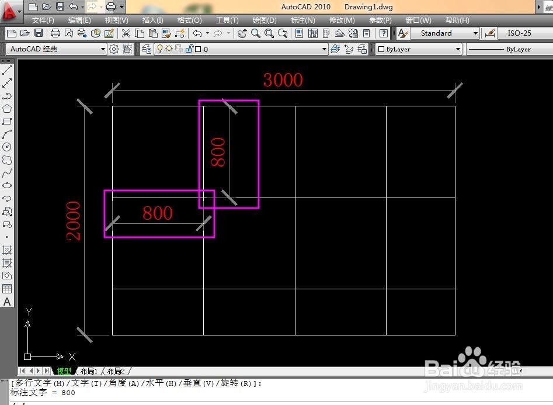Open the Insert Block tool
Image resolution: width=553 pixels, height=405 pixels.
click(x=7, y=212)
